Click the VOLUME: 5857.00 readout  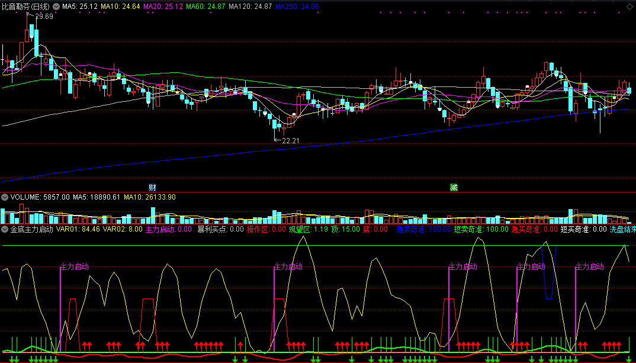click(x=40, y=197)
